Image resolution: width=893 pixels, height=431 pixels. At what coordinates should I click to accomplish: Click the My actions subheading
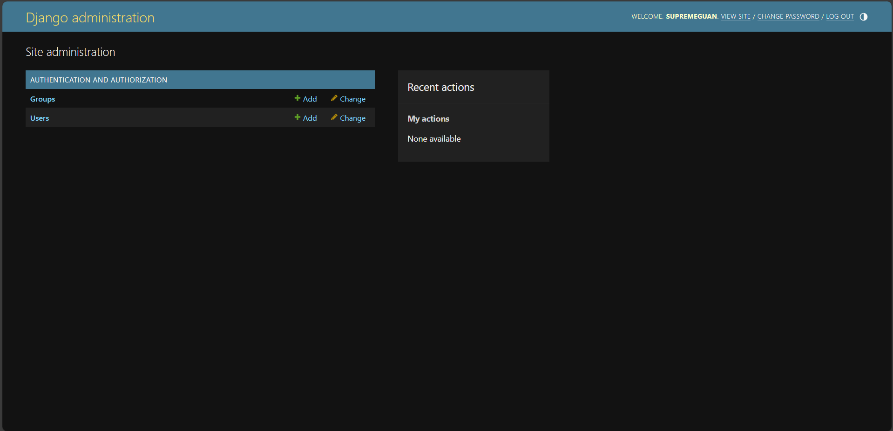coord(428,119)
